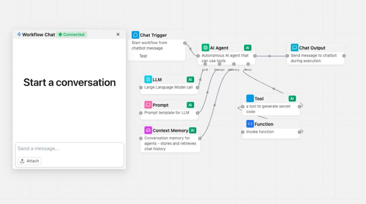366x204 pixels.
Task: Click the Prompt port beneath AI Agent
Action: coord(219,64)
